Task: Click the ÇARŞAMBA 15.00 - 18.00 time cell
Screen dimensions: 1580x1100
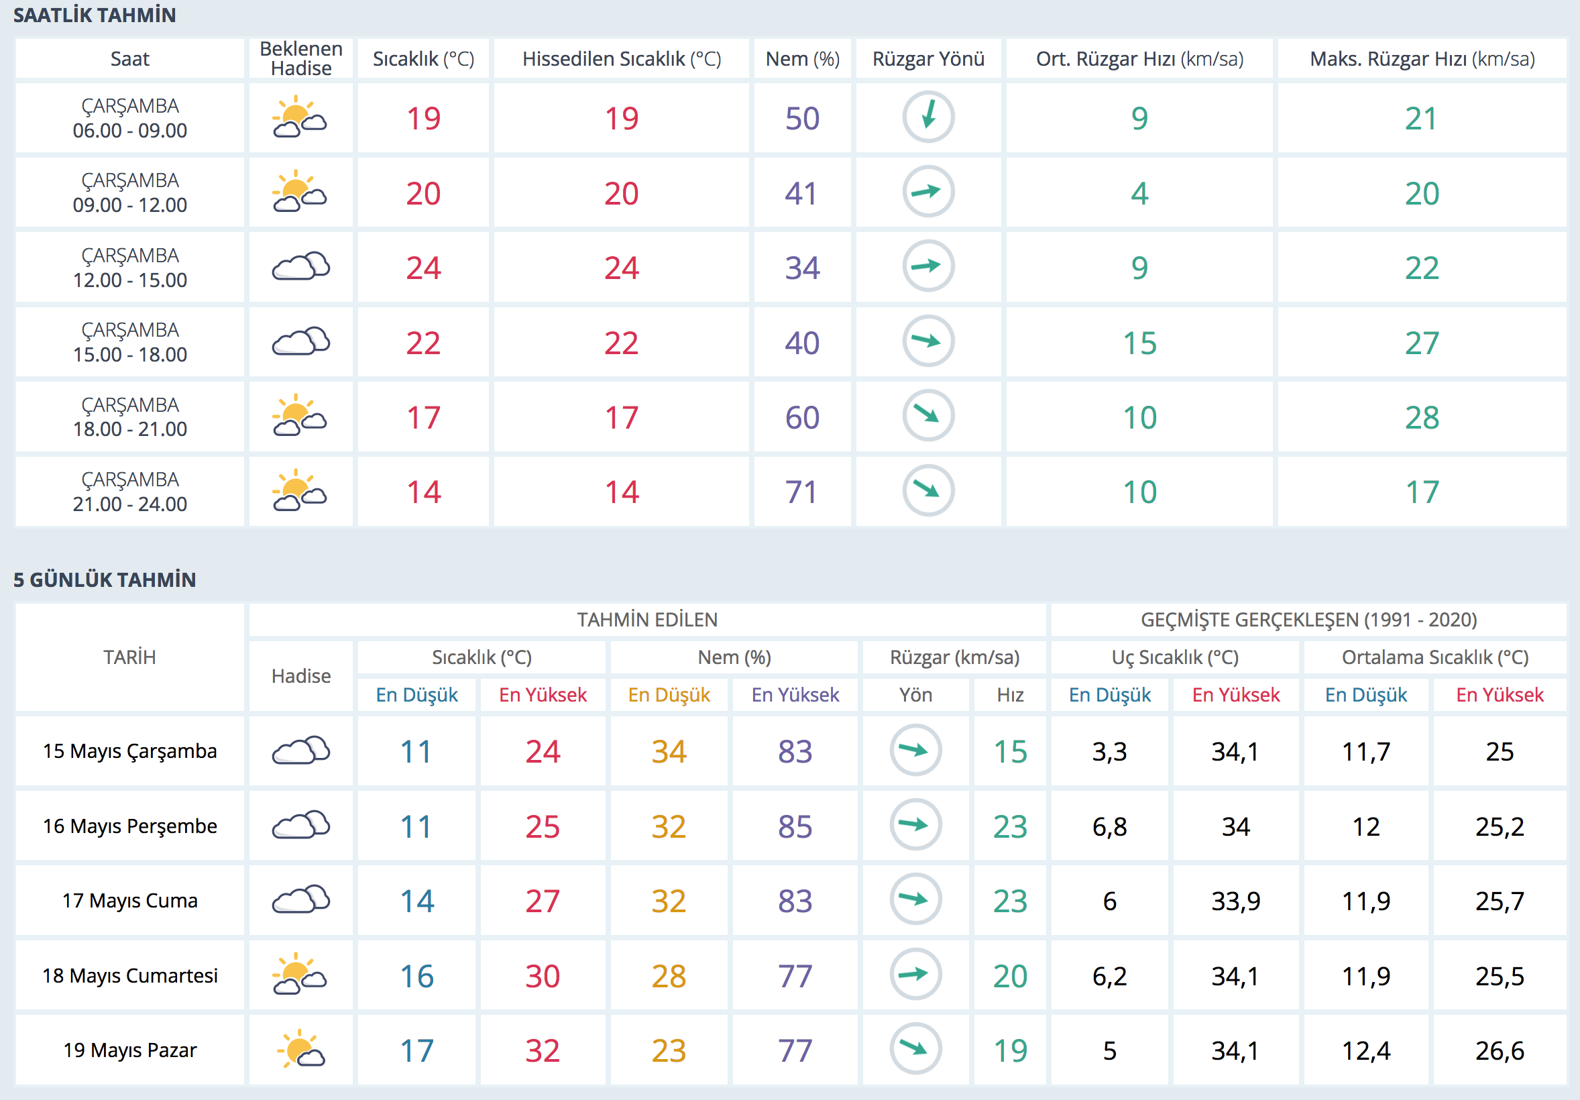Action: [x=130, y=342]
